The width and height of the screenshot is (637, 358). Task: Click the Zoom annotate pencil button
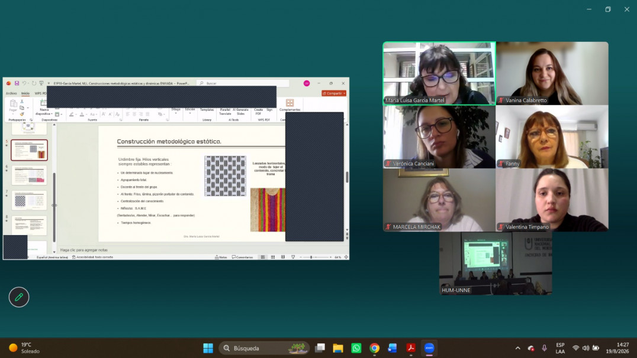point(19,297)
